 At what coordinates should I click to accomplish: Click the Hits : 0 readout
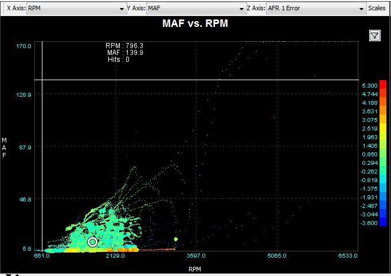click(x=119, y=60)
